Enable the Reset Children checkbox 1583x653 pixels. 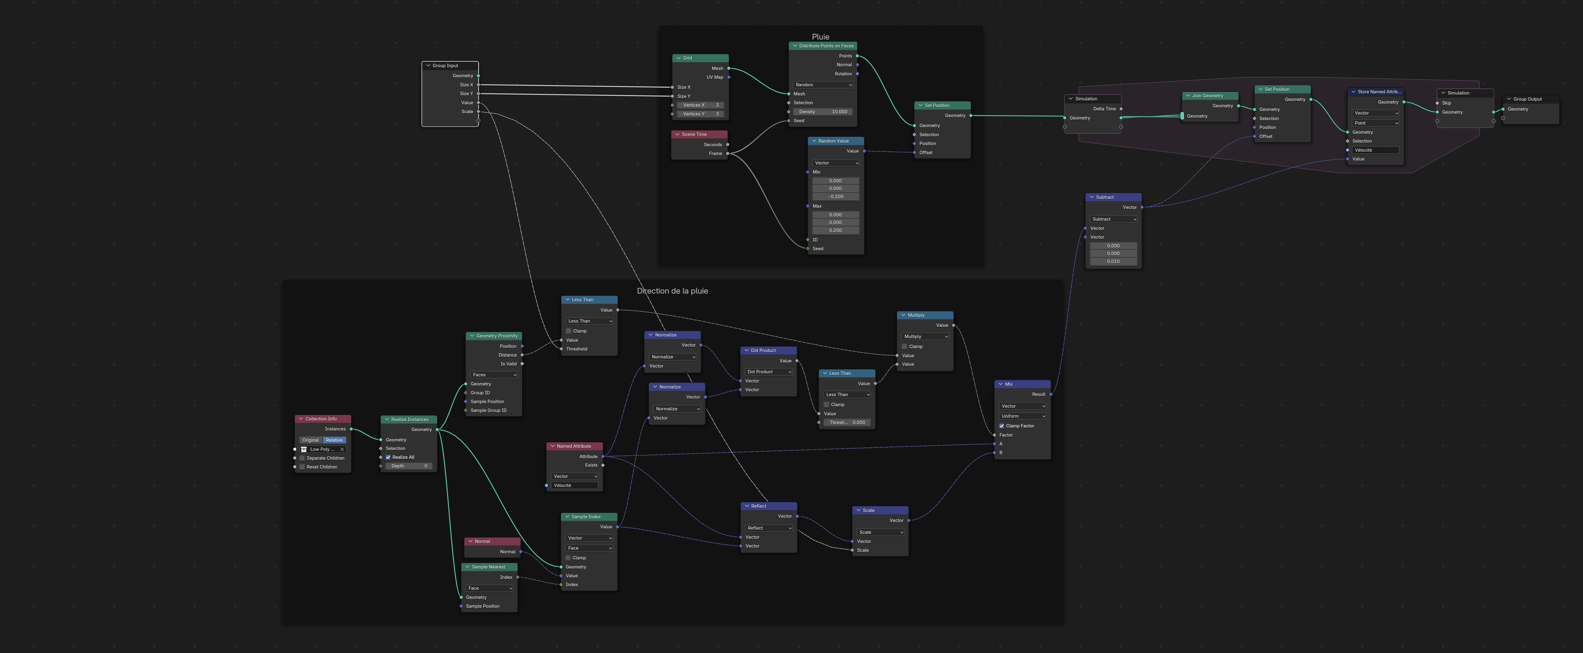pyautogui.click(x=302, y=467)
